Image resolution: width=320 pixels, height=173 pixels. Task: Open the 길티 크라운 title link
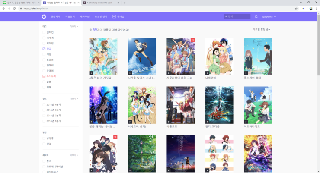coord(212,126)
